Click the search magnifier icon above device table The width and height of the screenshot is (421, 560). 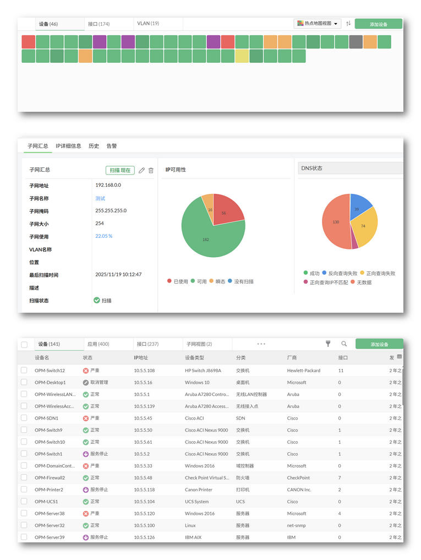pos(344,344)
